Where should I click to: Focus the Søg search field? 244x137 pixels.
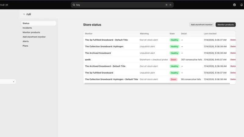click(x=122, y=5)
